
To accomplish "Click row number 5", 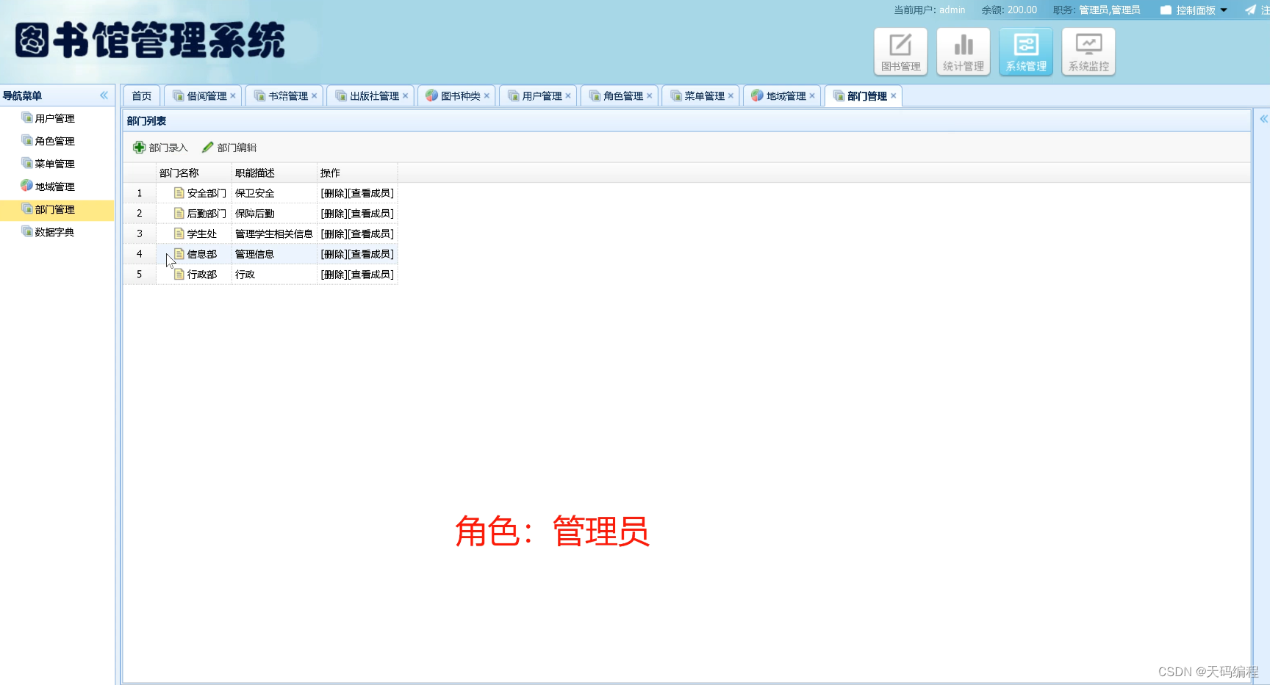I will point(139,275).
